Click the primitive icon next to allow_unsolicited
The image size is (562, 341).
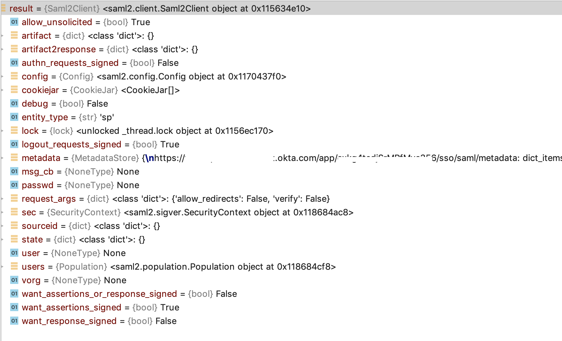pos(14,22)
